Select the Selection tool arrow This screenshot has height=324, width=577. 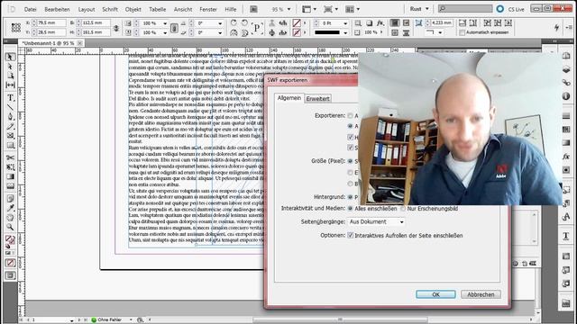10,57
